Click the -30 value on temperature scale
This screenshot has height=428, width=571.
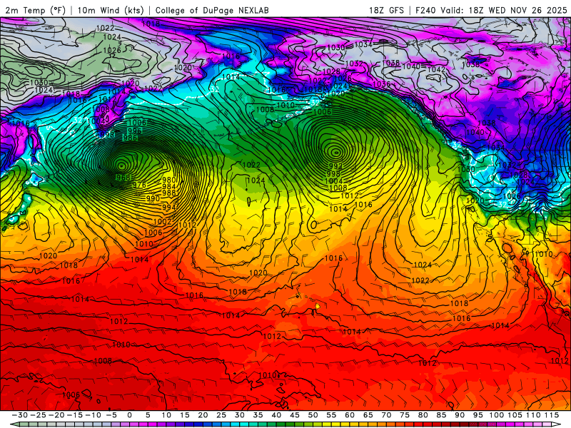point(20,415)
